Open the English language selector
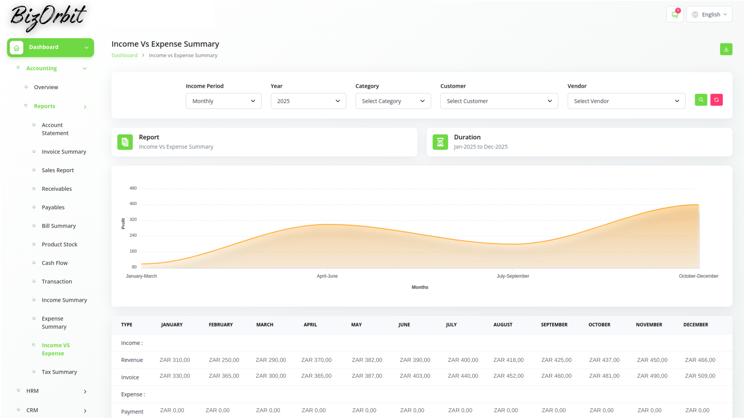 pyautogui.click(x=709, y=14)
